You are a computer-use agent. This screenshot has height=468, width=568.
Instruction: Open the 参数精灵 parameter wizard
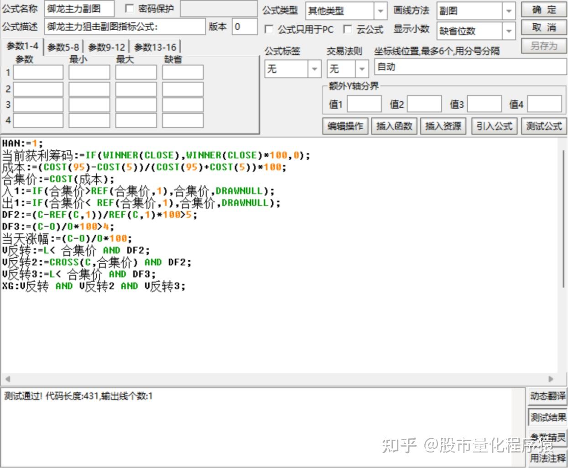click(x=547, y=437)
